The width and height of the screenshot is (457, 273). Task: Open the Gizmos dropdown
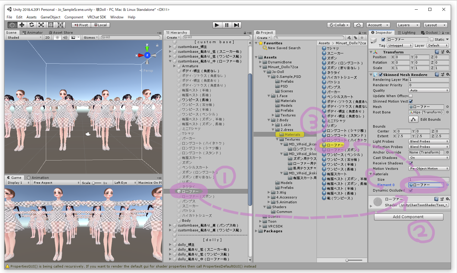(x=90, y=37)
